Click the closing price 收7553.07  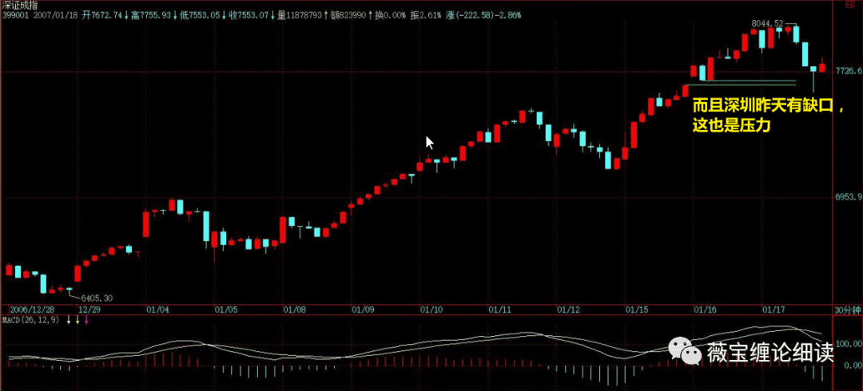pos(248,15)
